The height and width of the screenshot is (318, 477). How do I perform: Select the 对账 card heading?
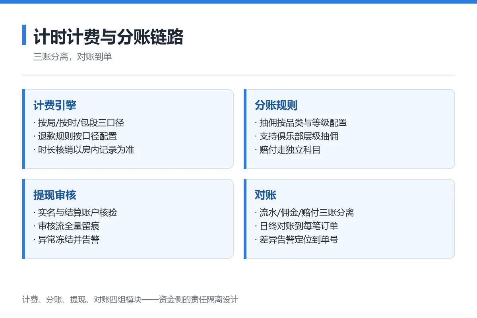(x=266, y=195)
